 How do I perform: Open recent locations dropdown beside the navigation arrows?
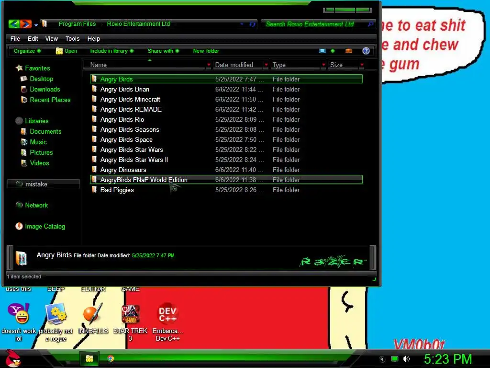tap(36, 25)
